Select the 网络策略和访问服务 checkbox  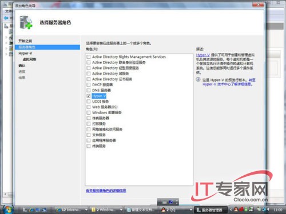tap(89, 129)
